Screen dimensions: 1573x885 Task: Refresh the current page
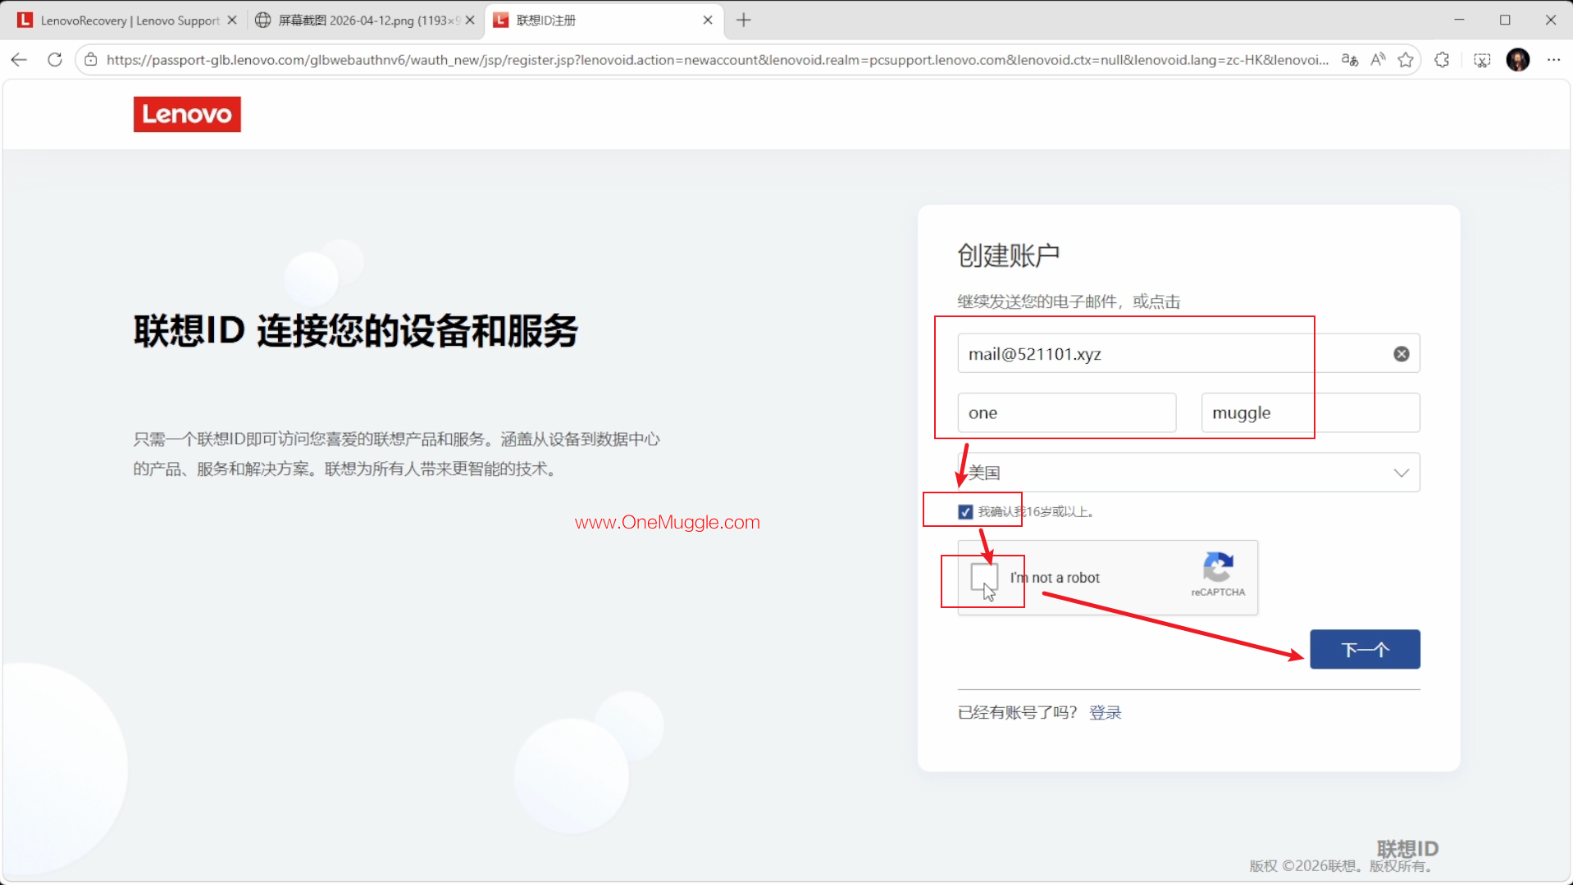(55, 60)
